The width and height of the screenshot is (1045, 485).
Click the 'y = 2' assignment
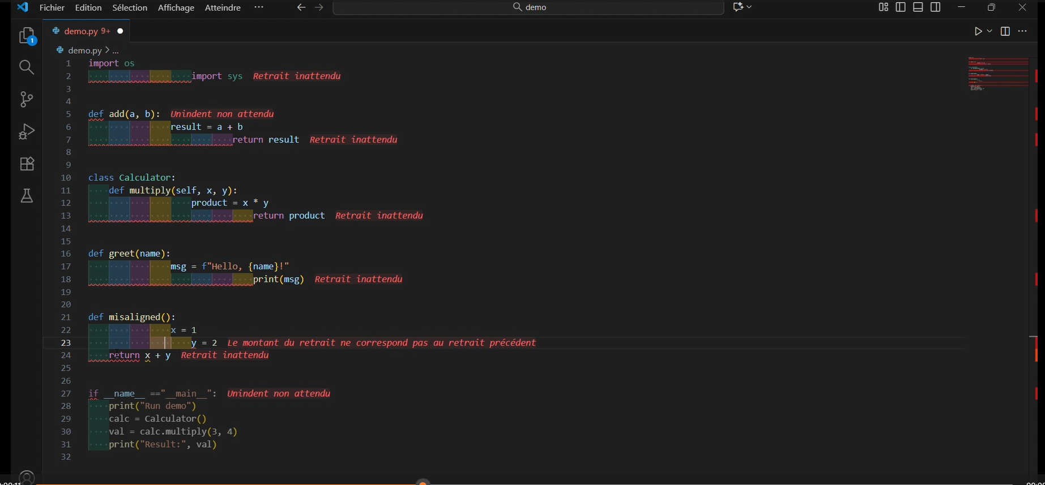[204, 343]
